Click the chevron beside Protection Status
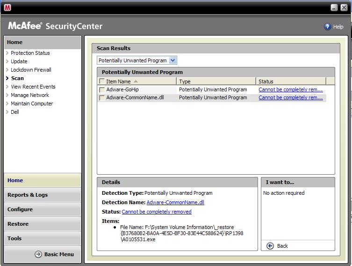 click(x=7, y=53)
